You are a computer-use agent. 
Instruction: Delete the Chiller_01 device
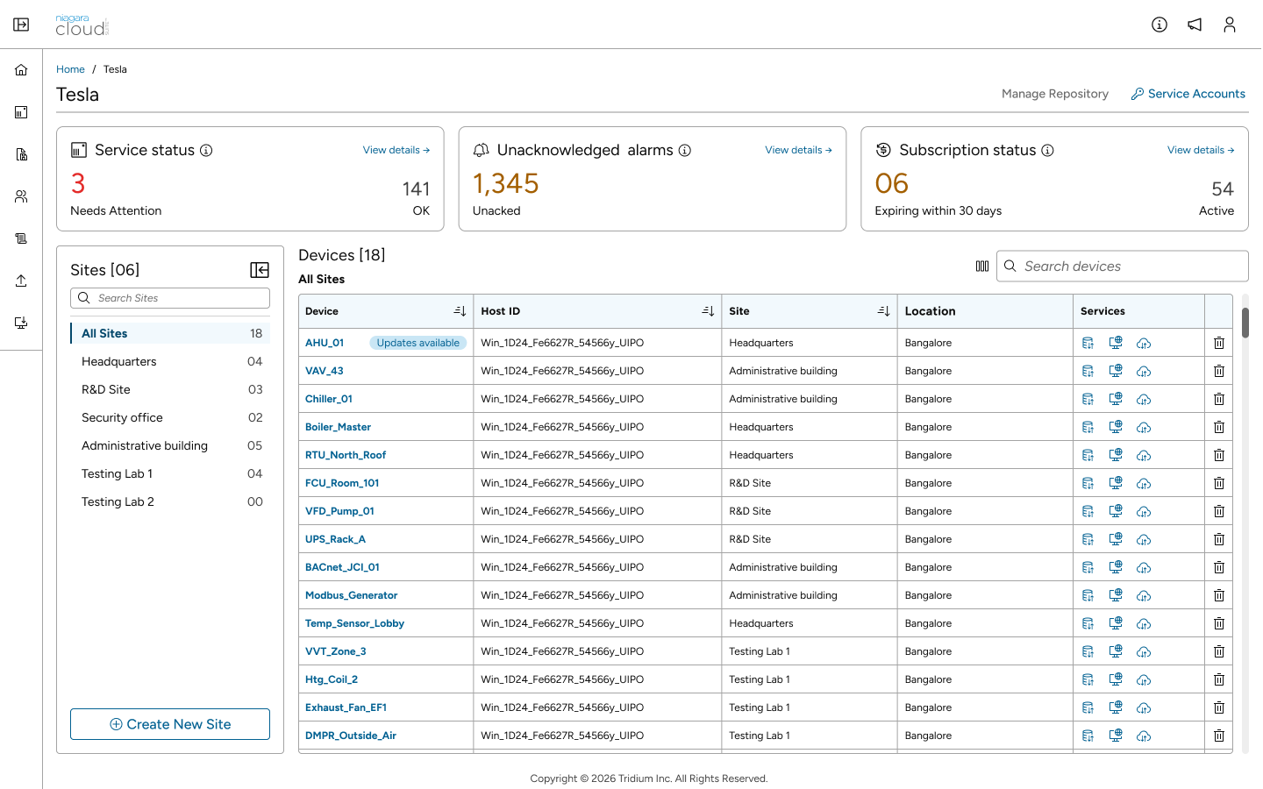(1219, 399)
